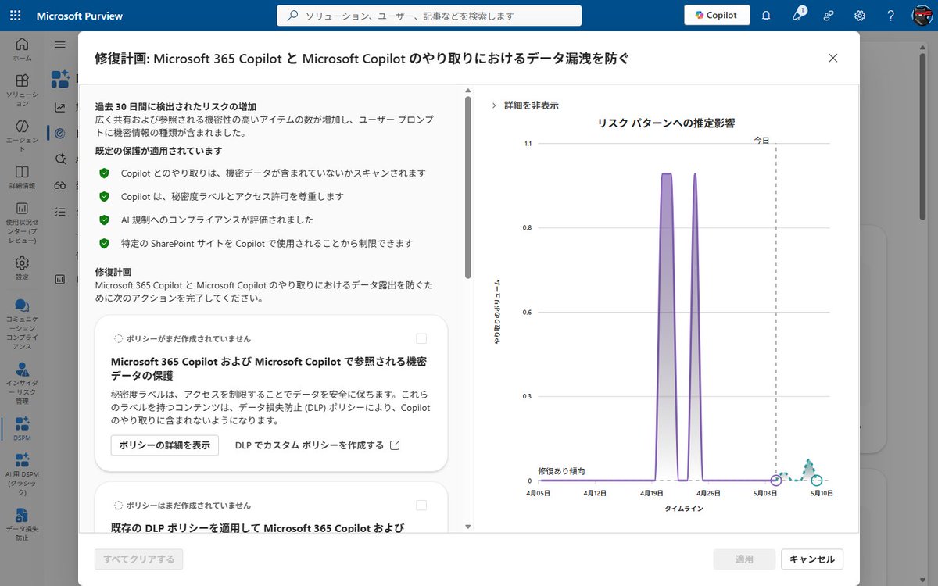Viewport: 938px width, 586px height.
Task: Open 使用状況センター (プレビュー) in sidebar
Action: 22,223
